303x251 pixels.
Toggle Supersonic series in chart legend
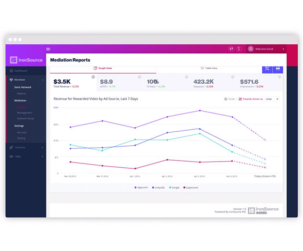(191, 188)
